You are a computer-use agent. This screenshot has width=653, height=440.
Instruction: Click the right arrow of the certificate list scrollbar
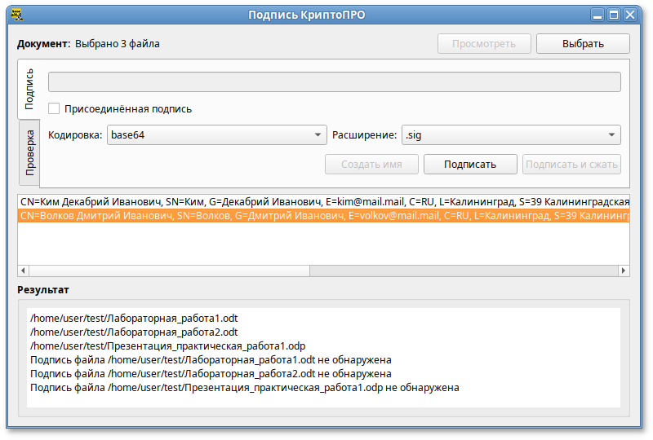[x=624, y=271]
